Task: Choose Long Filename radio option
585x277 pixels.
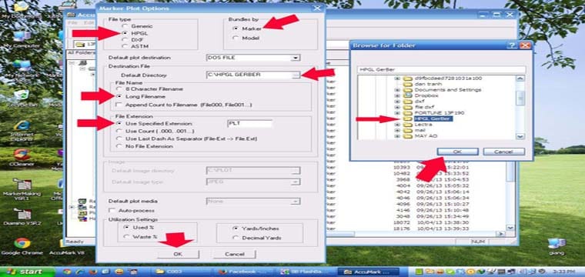Action: (119, 96)
